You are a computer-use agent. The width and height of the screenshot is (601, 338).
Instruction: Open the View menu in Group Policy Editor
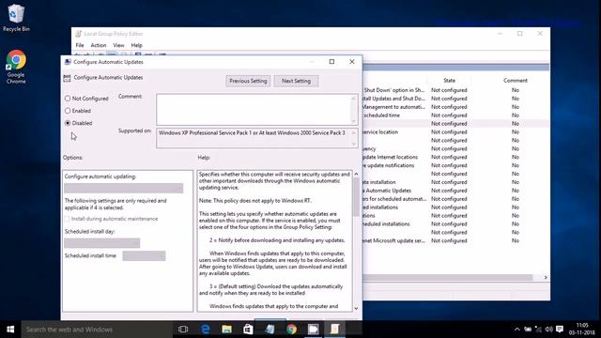[118, 45]
